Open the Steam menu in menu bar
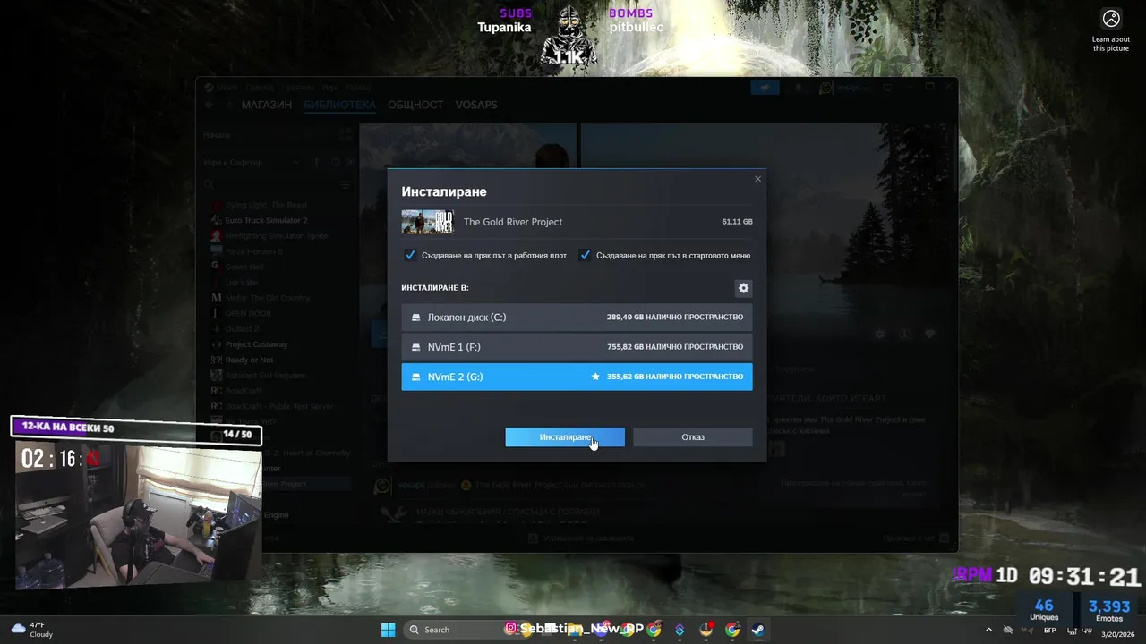1146x644 pixels. [x=227, y=88]
